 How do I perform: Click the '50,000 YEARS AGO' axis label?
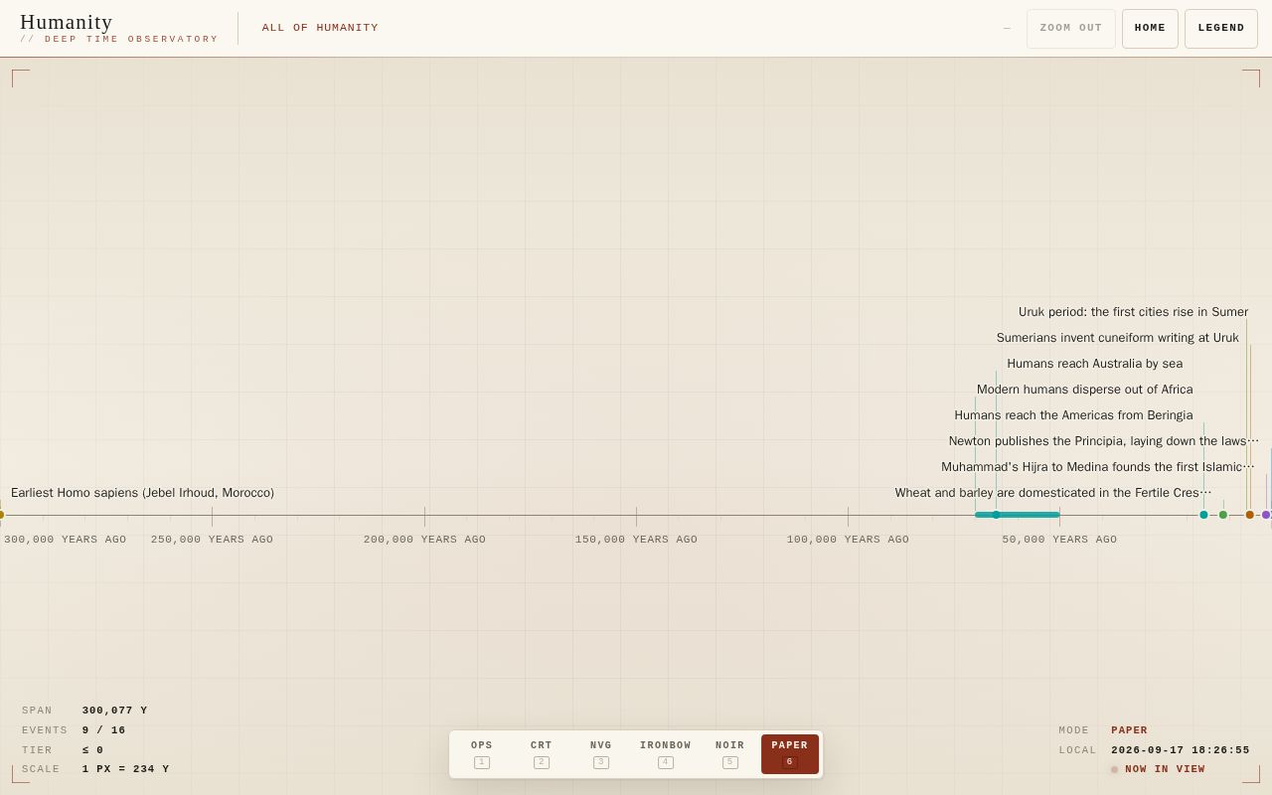(x=1059, y=540)
